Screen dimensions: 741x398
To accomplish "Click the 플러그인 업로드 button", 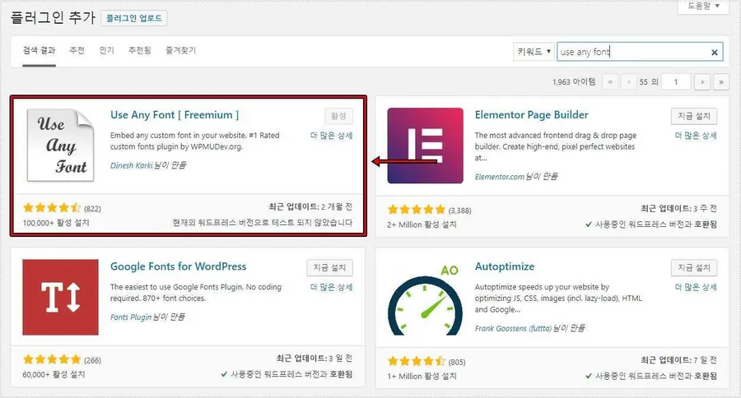I will pyautogui.click(x=133, y=18).
